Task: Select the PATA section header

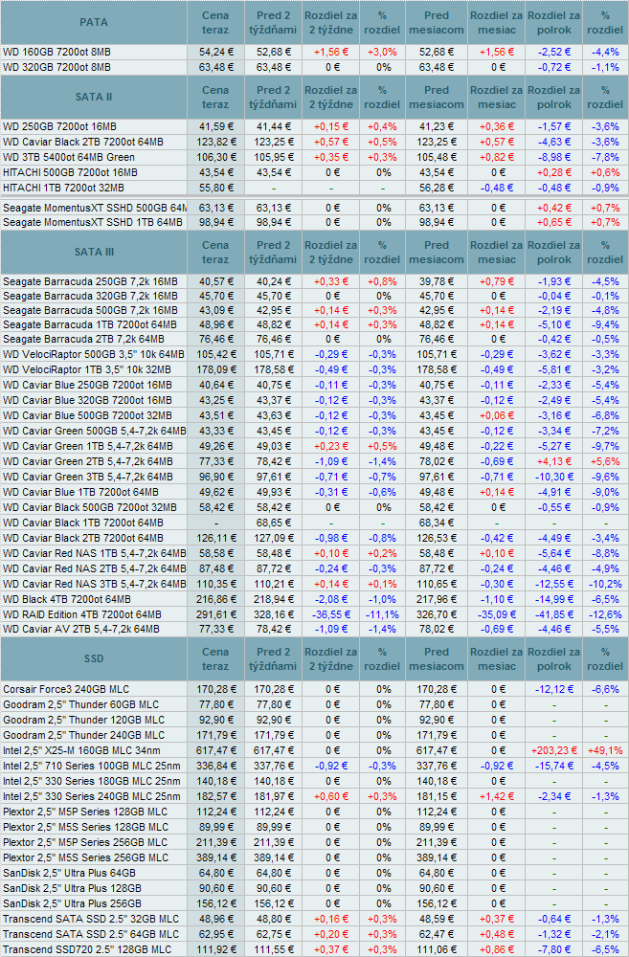Action: [94, 23]
